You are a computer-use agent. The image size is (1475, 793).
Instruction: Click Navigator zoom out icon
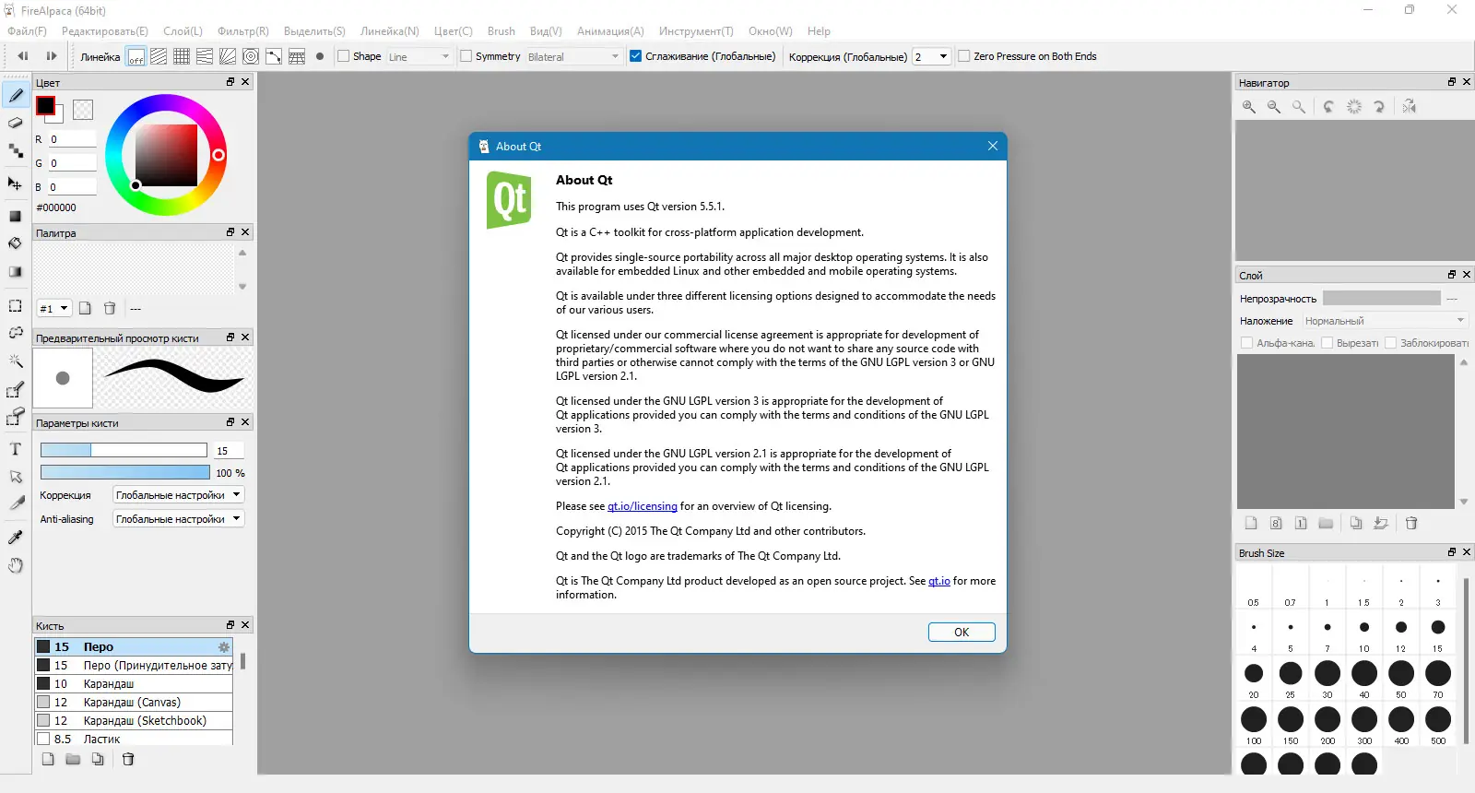(1274, 107)
